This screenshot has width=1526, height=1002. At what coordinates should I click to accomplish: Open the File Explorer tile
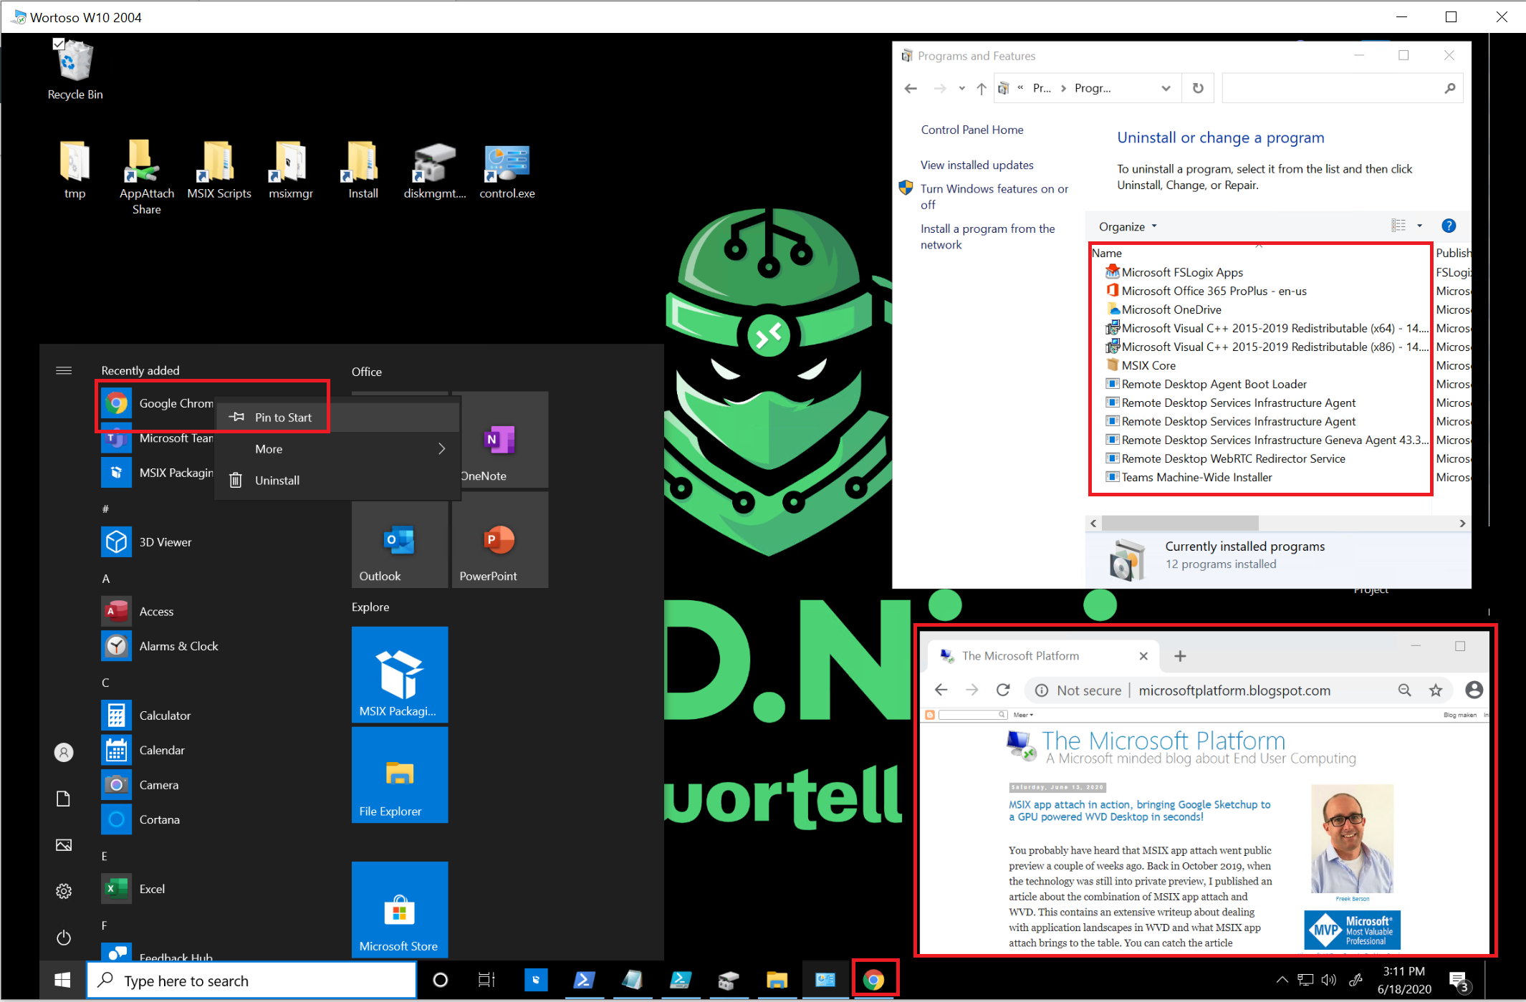(400, 775)
